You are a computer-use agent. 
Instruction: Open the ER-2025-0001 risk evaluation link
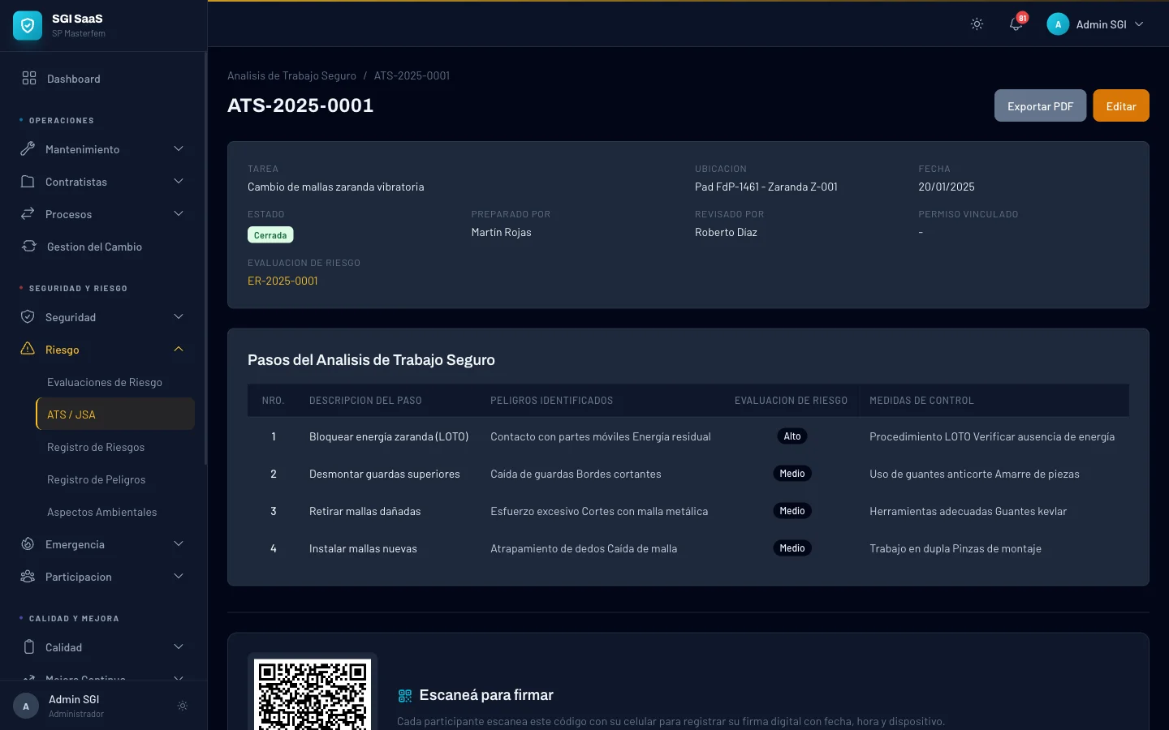point(283,281)
